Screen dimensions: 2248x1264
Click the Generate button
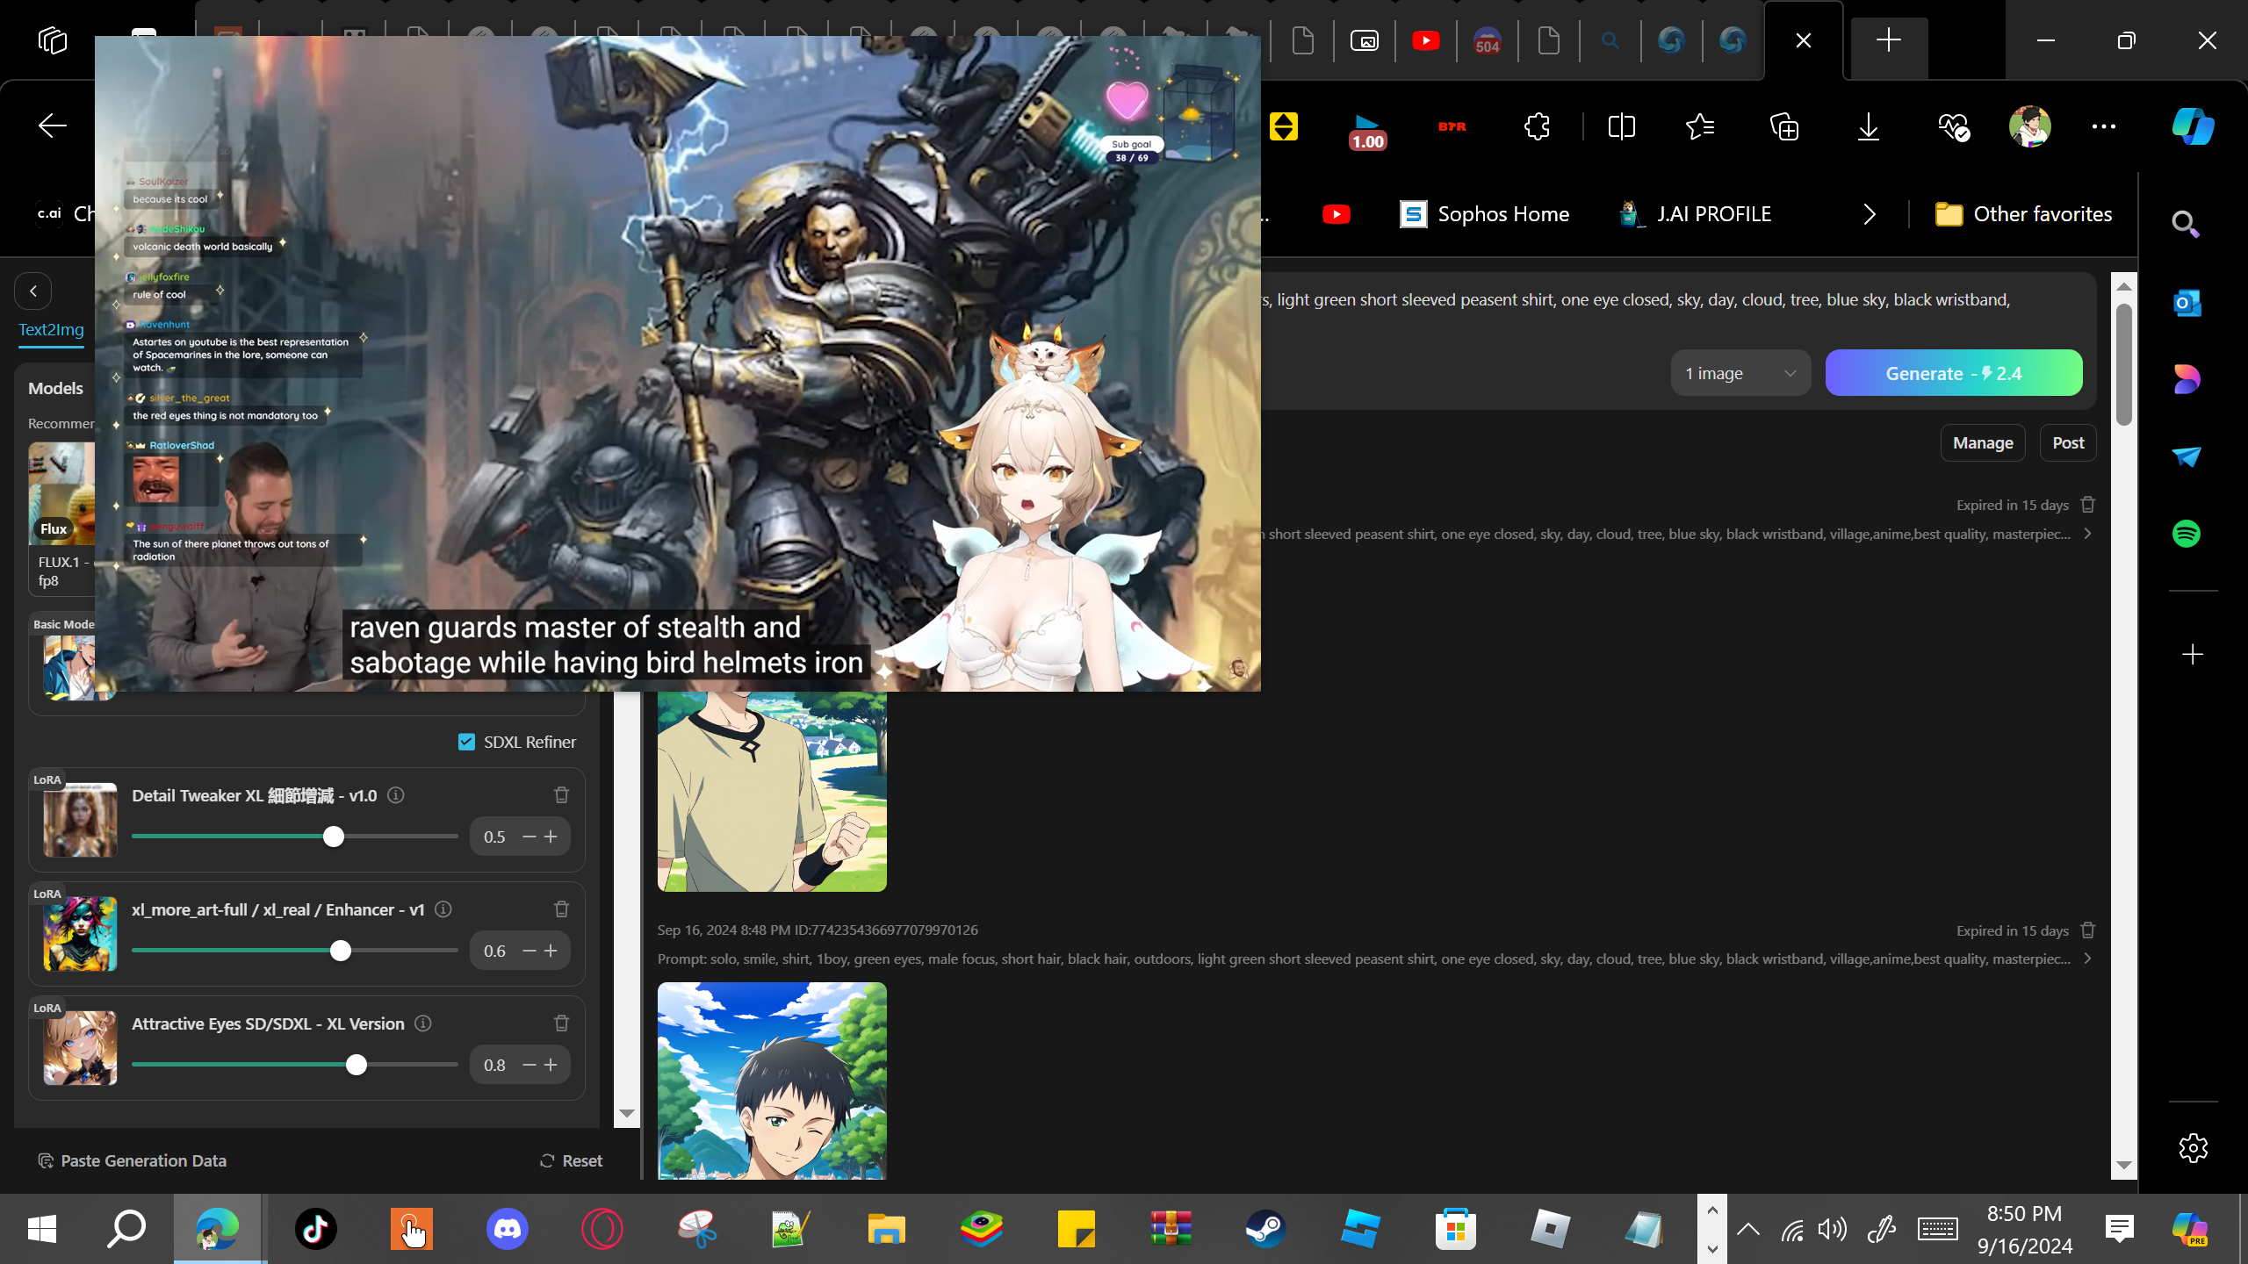pyautogui.click(x=1954, y=373)
